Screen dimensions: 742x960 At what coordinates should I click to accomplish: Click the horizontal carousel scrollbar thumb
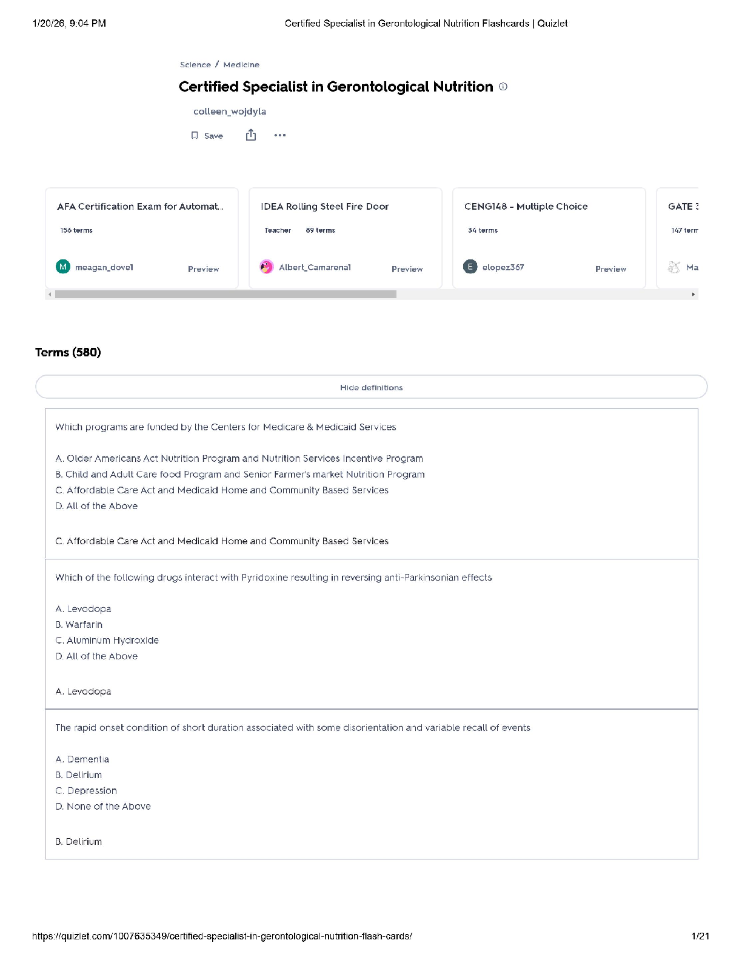[226, 295]
